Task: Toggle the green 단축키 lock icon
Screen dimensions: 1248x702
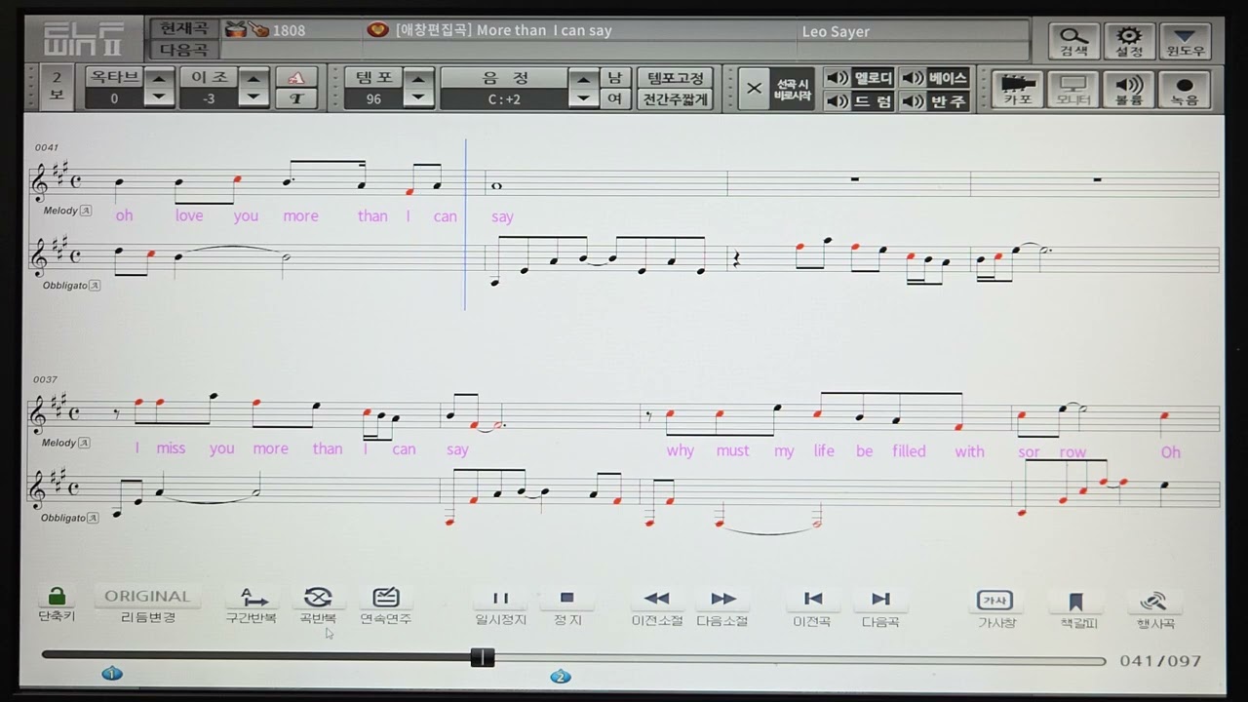Action: (57, 597)
